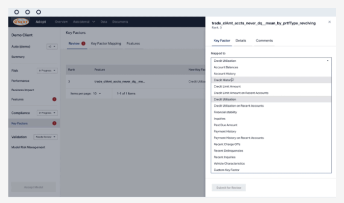Viewport: 344px width, 203px height.
Task: Choose Credit Limit Amount on Recent Accounts
Action: [271, 93]
